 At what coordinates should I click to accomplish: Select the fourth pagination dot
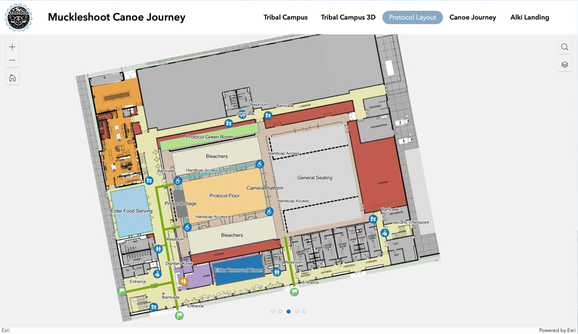coord(297,311)
